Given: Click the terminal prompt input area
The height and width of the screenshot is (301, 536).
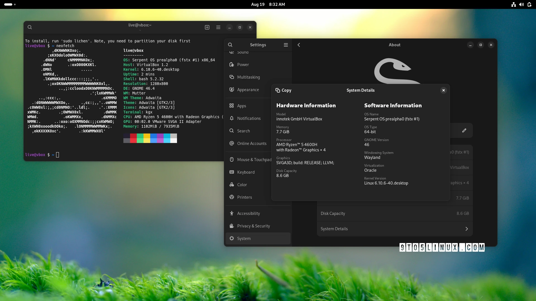Looking at the screenshot, I should click(57, 155).
